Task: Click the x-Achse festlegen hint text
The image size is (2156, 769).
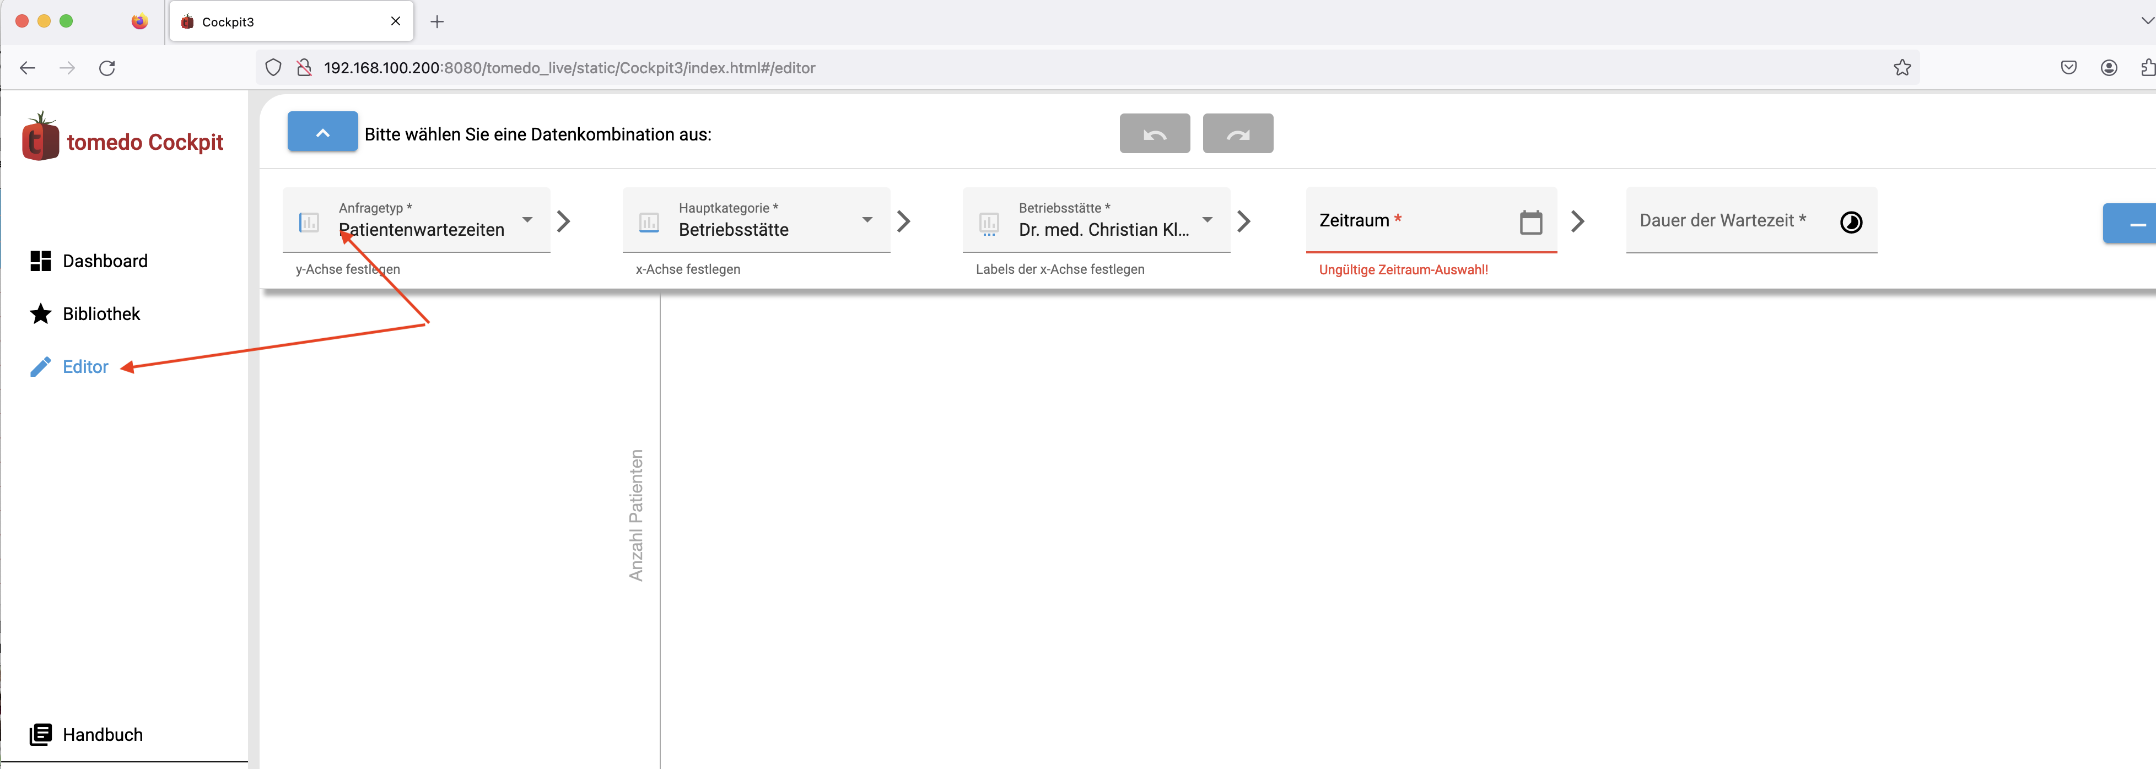Action: 687,269
